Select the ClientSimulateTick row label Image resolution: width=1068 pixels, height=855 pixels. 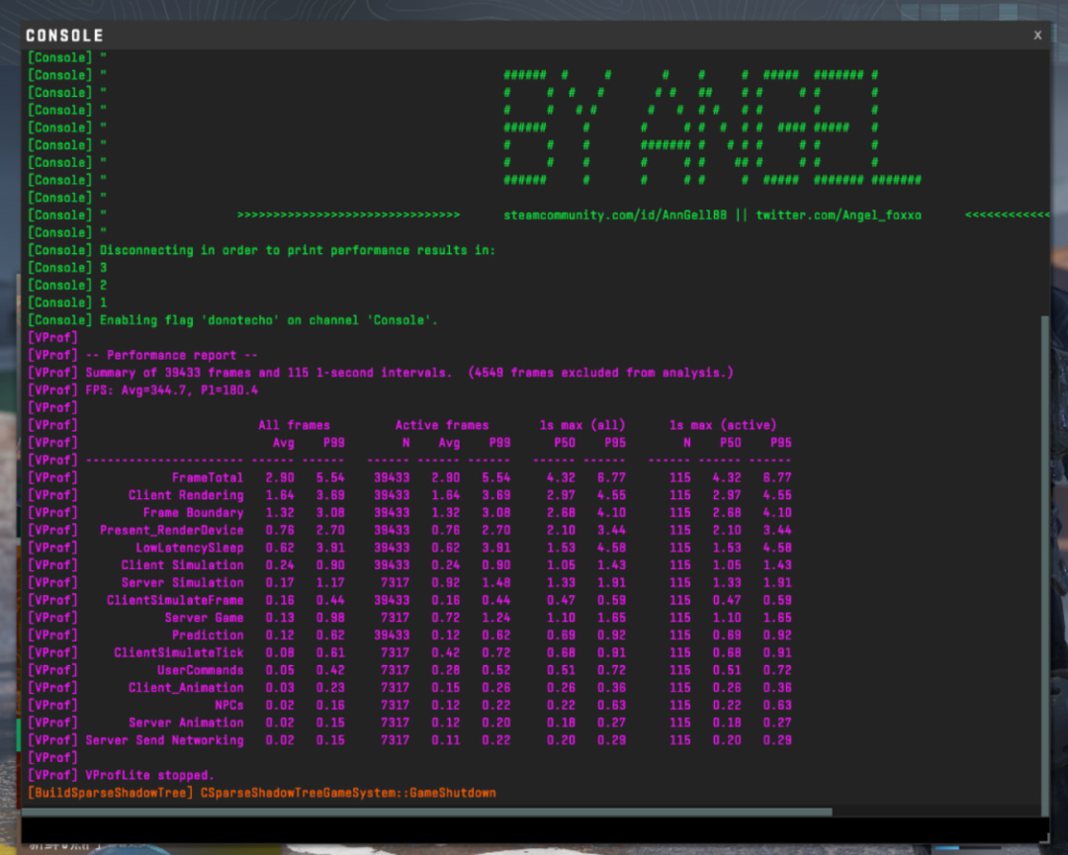coord(178,652)
